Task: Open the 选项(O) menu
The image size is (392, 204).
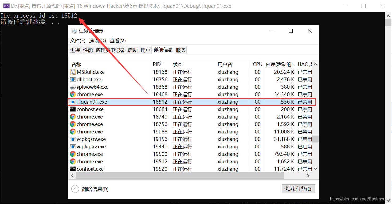Action: point(97,40)
